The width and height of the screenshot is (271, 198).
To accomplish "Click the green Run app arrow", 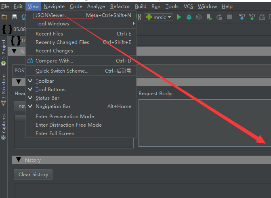I will click(179, 17).
